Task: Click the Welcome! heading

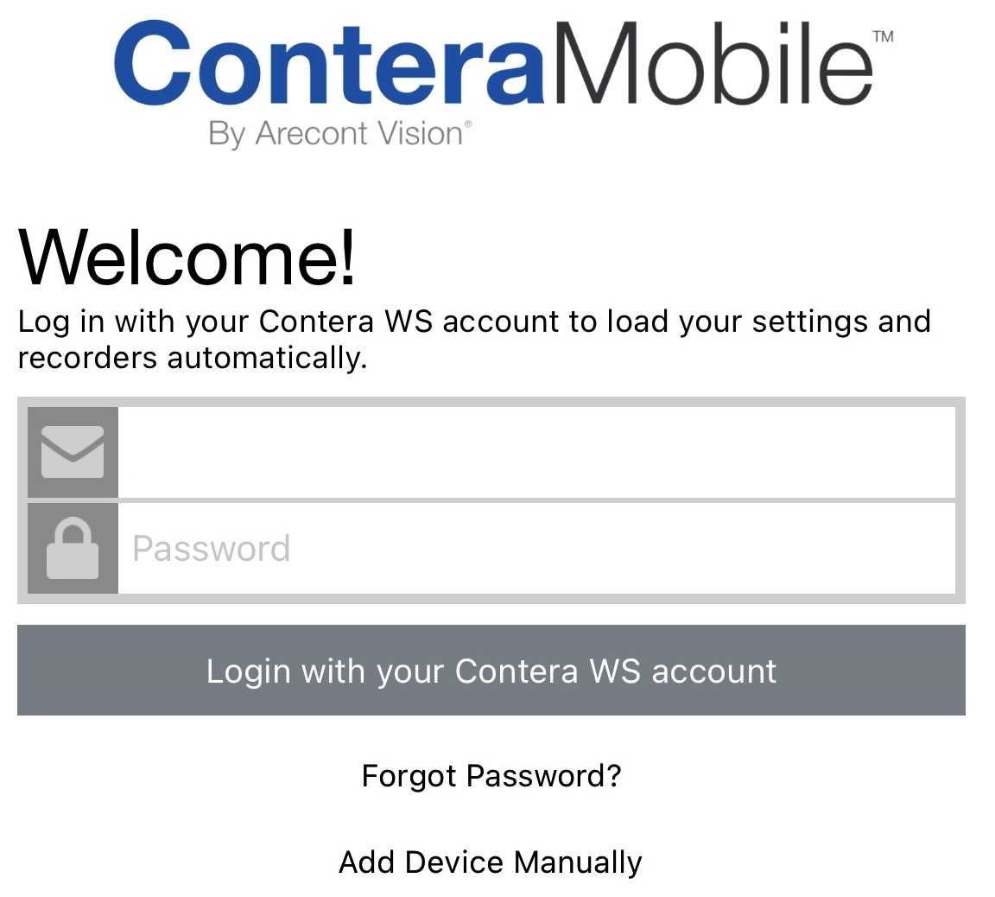Action: (187, 258)
